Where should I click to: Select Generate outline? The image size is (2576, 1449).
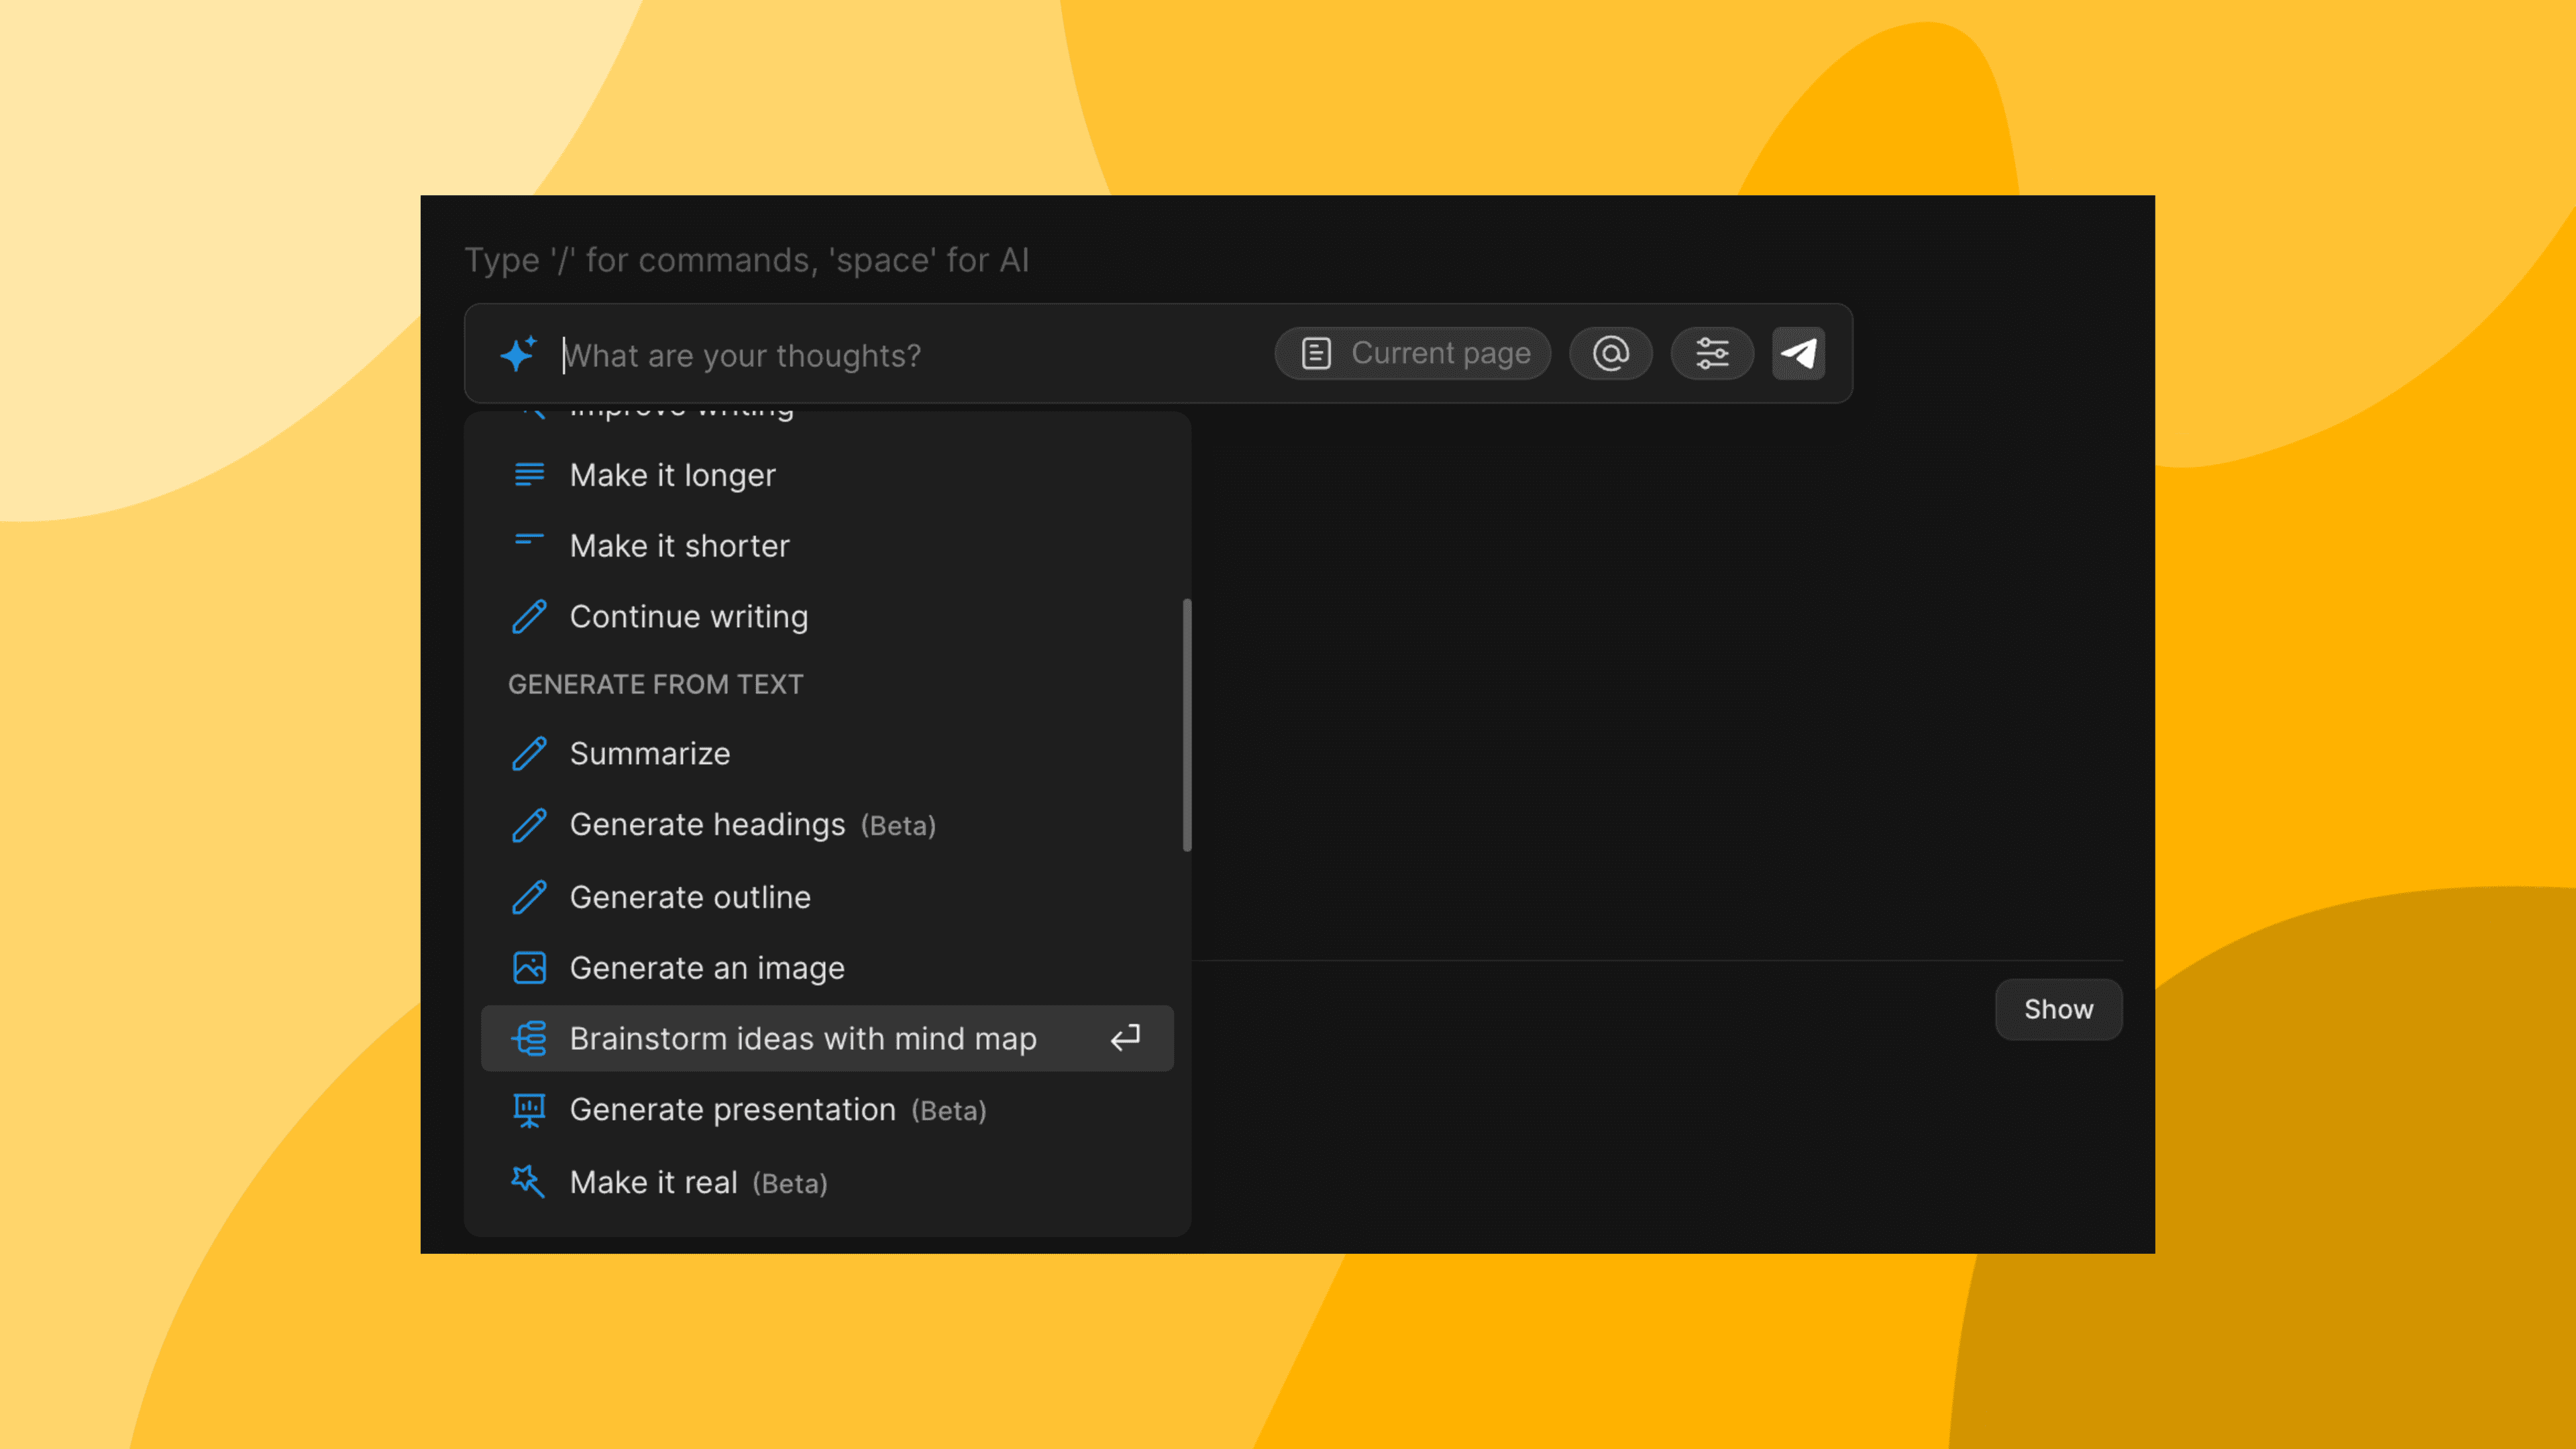(691, 897)
